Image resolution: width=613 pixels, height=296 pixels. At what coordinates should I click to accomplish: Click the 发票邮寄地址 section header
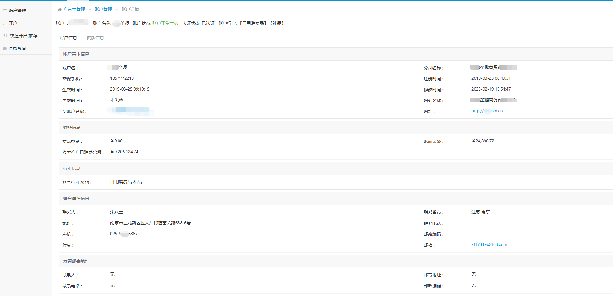(76, 261)
